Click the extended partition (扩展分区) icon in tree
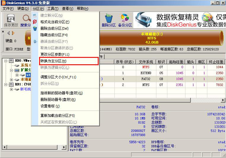This screenshot has height=158, width=226. [x=17, y=70]
